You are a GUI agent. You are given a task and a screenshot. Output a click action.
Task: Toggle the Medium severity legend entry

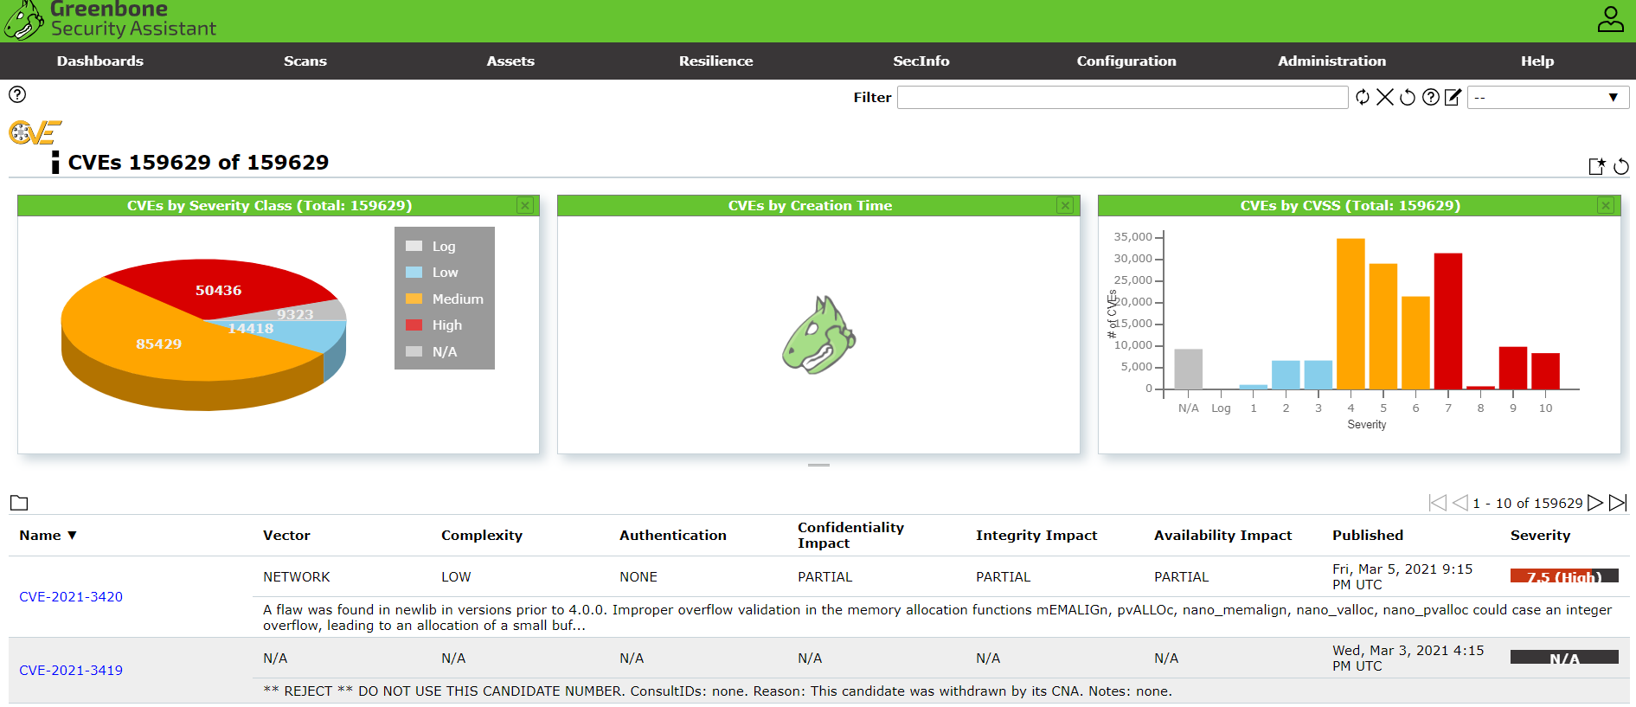pos(457,299)
